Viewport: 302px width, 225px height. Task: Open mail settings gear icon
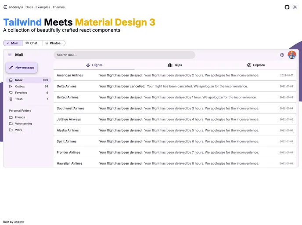(x=282, y=55)
